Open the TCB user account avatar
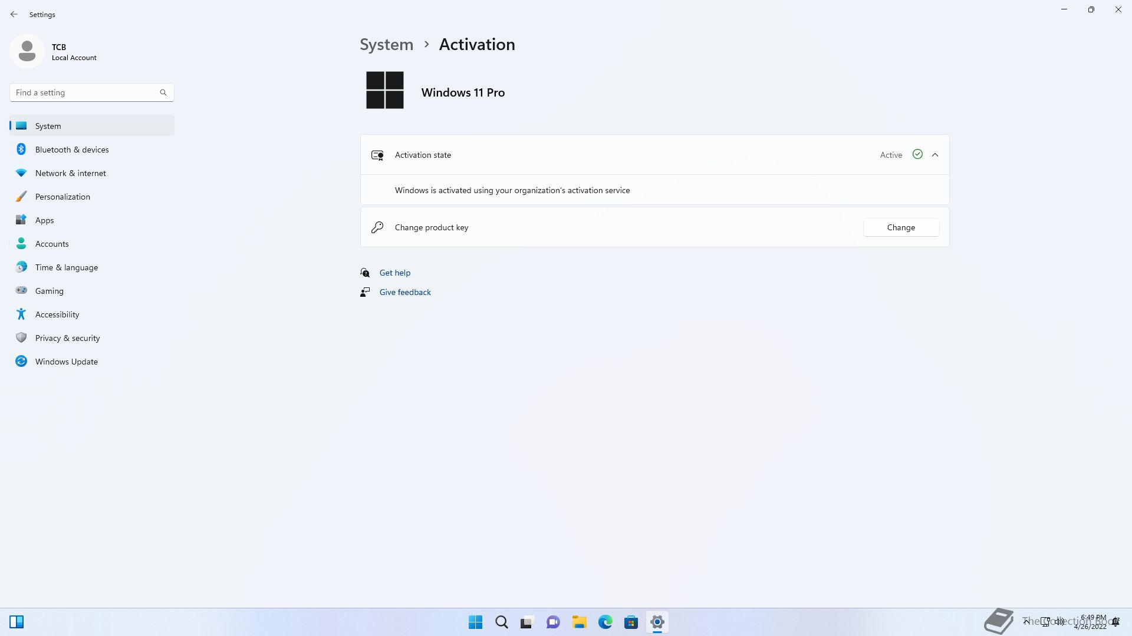This screenshot has width=1132, height=636. pyautogui.click(x=27, y=51)
